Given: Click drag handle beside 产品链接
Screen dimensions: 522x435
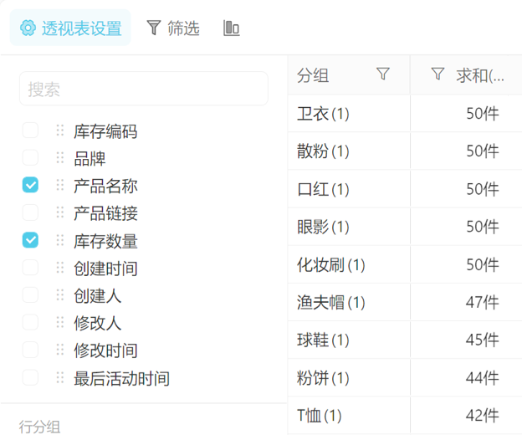Looking at the screenshot, I should [59, 212].
